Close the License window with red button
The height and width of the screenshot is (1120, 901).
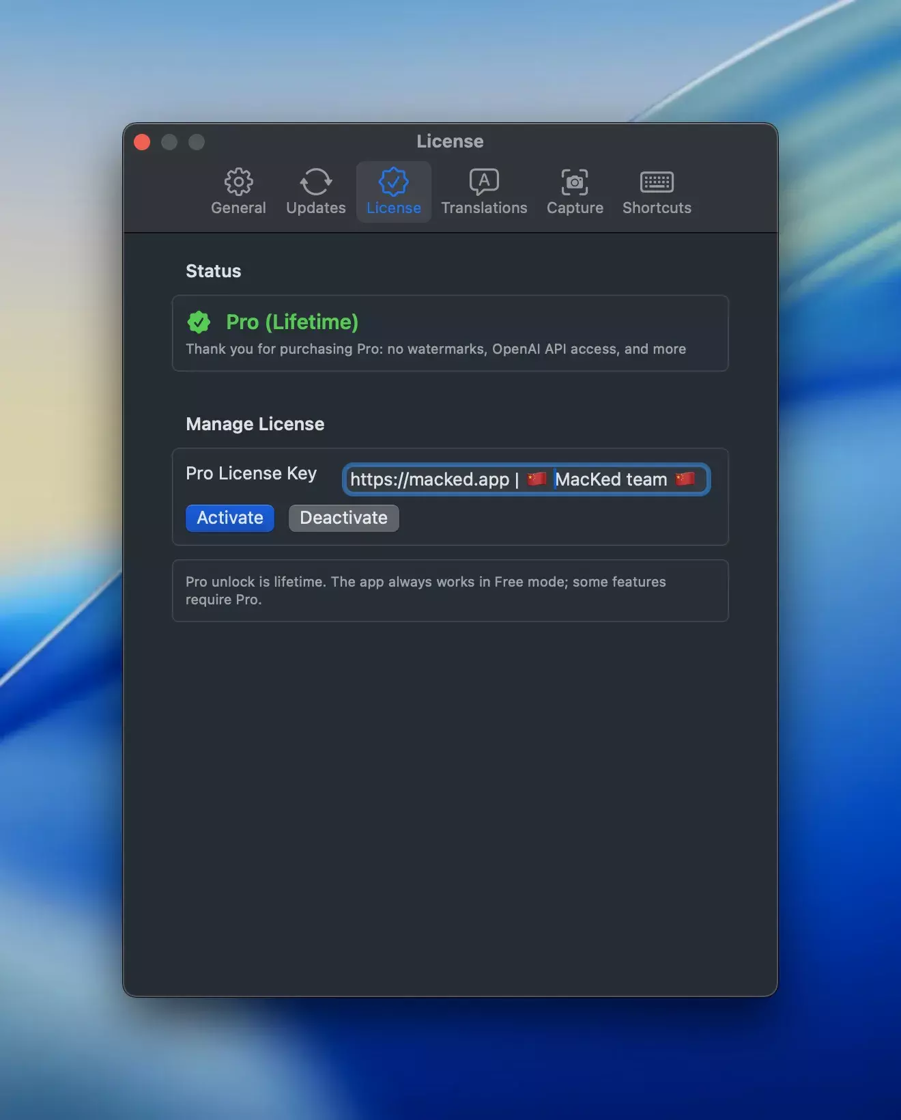[x=142, y=142]
